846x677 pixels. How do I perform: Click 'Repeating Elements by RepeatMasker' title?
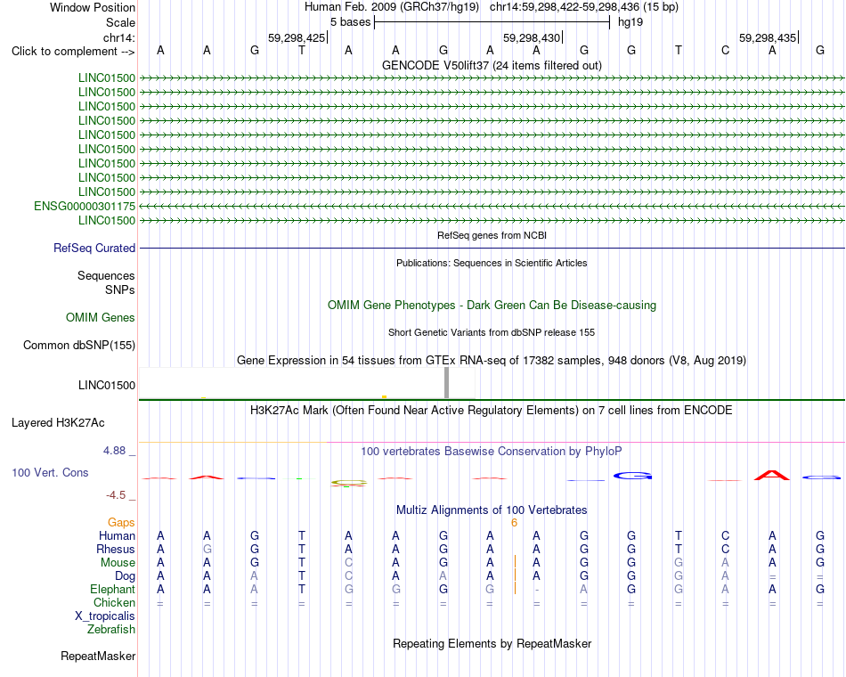point(492,643)
